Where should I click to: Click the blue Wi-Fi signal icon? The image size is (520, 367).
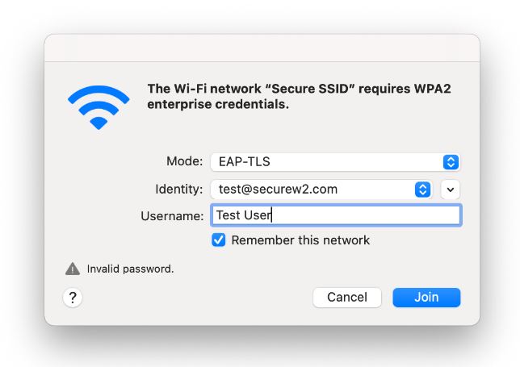pyautogui.click(x=99, y=107)
